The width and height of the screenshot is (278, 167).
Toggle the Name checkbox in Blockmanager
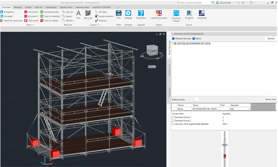pyautogui.click(x=194, y=39)
